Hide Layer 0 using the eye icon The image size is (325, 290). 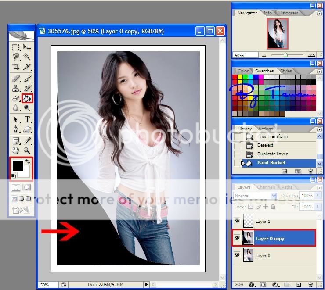[237, 255]
